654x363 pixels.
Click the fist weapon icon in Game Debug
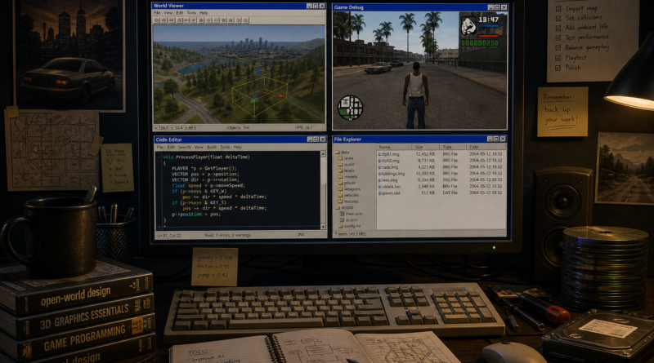tap(468, 25)
